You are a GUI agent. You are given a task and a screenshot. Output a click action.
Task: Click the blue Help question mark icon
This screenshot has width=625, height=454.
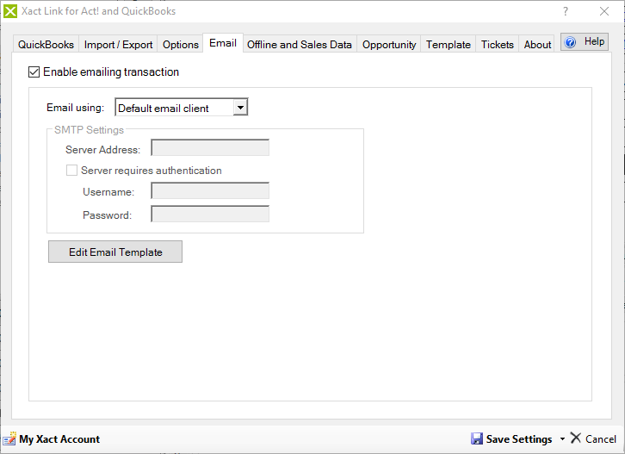[x=571, y=42]
